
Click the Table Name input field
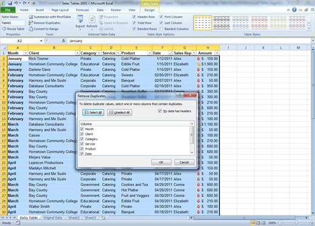(13, 23)
